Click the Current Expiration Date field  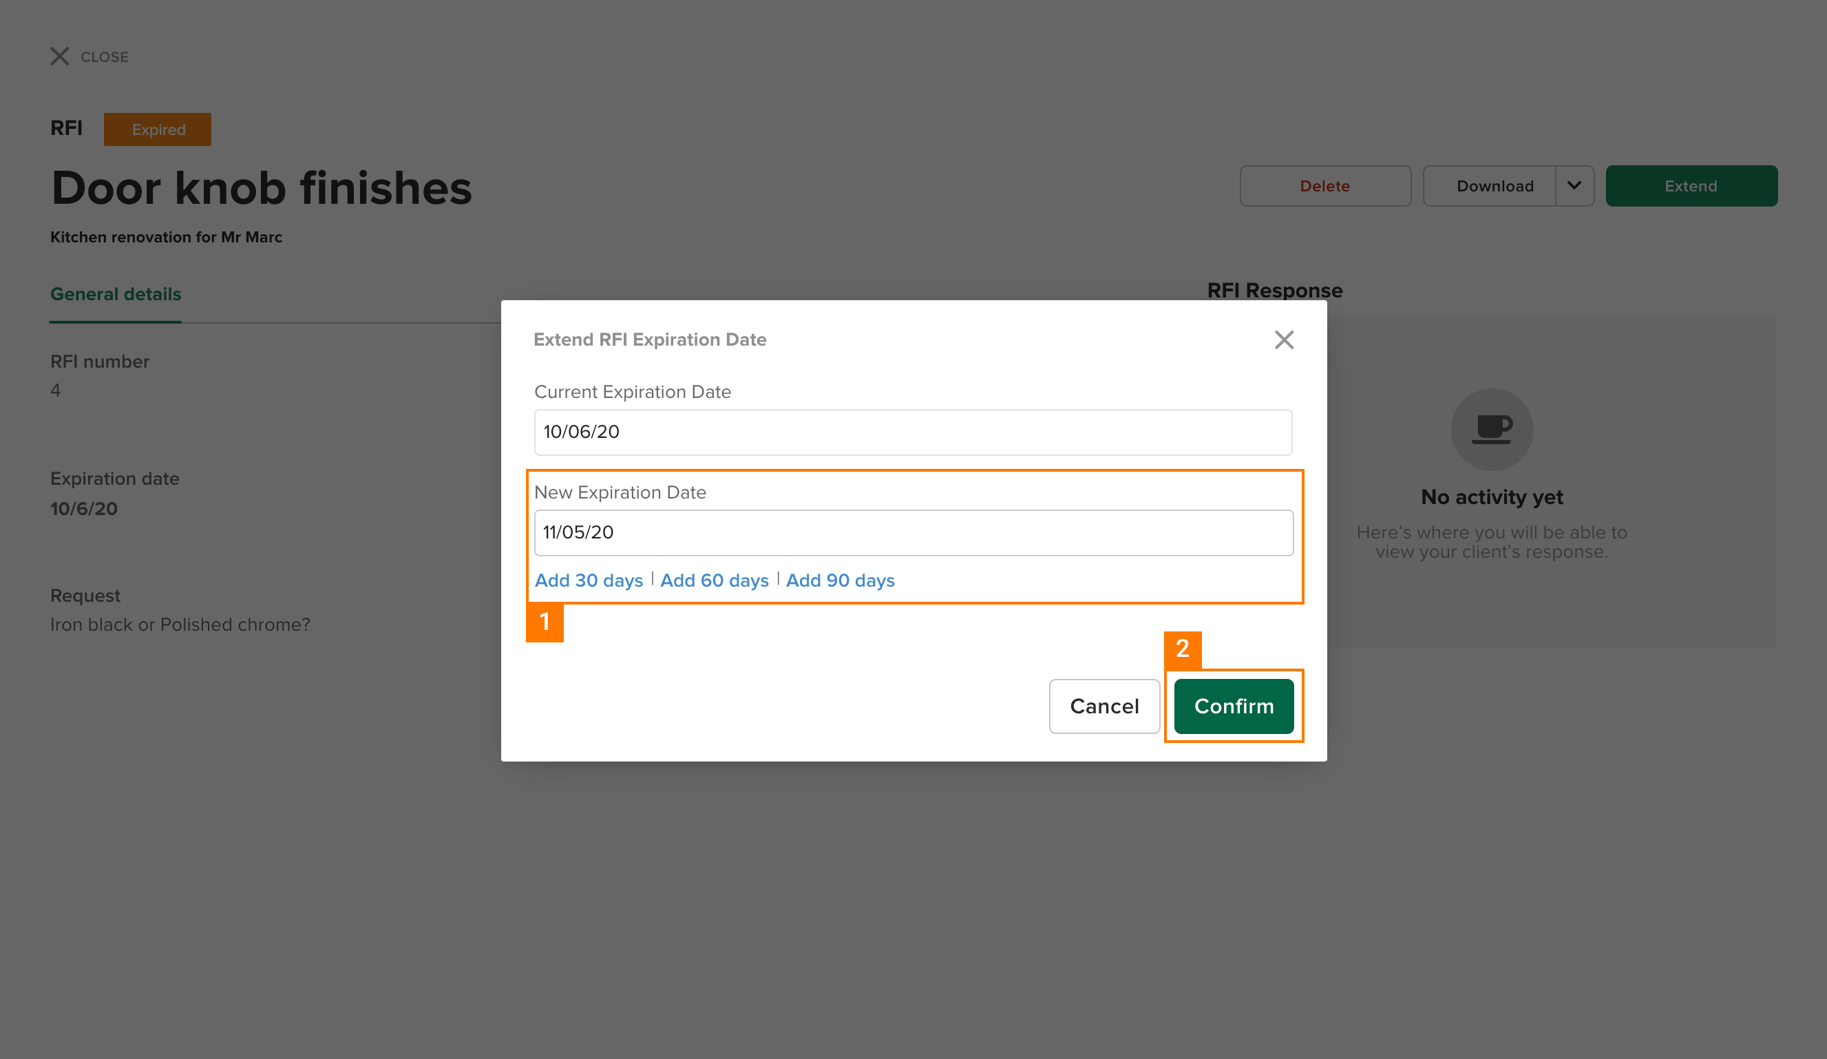coord(913,432)
